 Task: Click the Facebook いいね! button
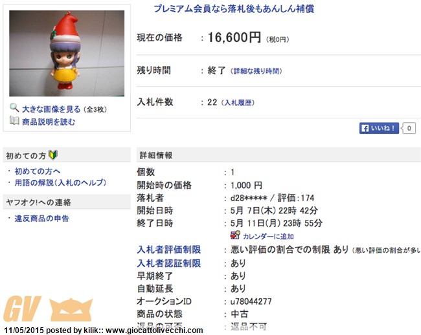(379, 128)
